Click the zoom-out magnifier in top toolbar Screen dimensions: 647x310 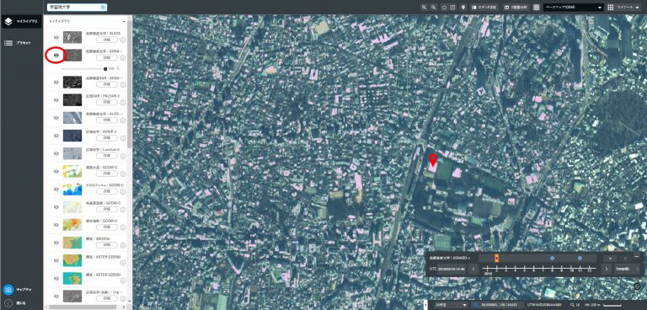[x=434, y=8]
